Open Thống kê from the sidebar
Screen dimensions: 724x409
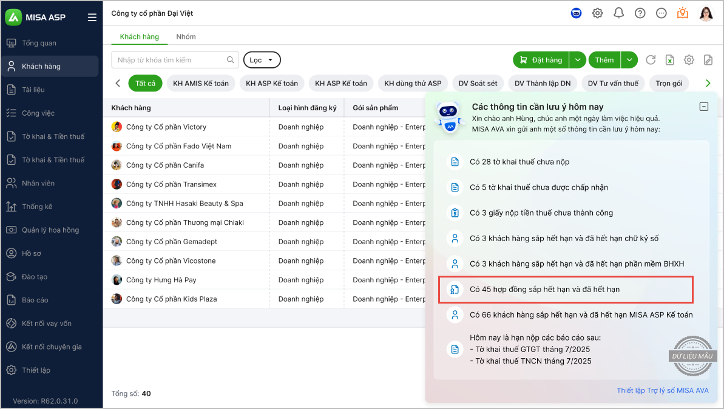click(50, 207)
